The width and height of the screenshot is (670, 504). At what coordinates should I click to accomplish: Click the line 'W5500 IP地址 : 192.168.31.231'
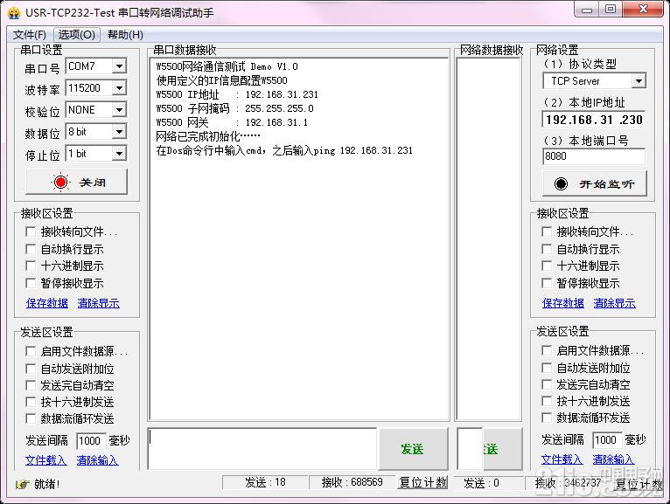237,94
